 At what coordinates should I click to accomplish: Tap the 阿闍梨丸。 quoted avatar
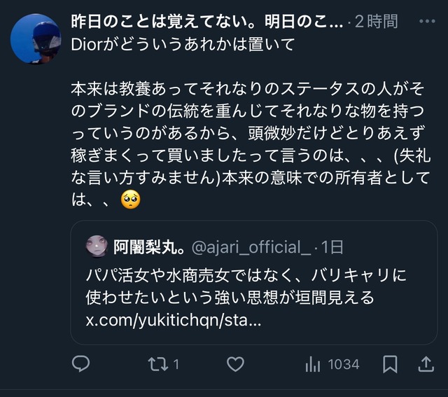click(96, 246)
